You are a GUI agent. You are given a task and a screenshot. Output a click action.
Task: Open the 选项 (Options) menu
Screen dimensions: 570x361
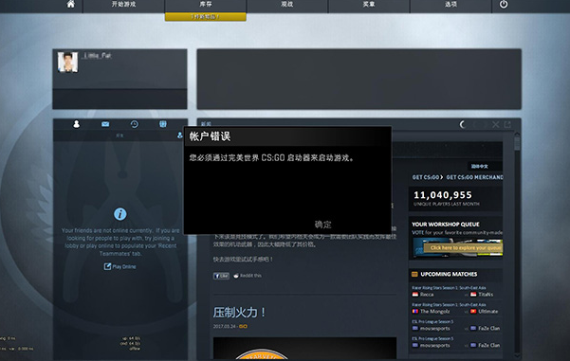(450, 5)
